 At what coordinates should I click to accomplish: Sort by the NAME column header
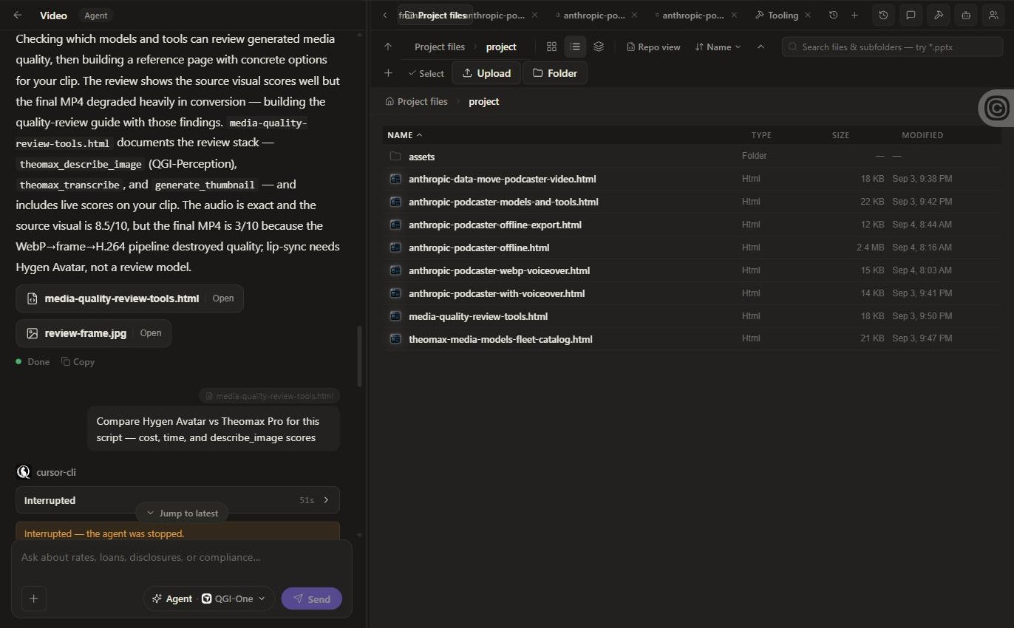404,135
